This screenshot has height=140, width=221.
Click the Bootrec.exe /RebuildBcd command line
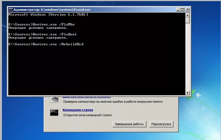46,44
